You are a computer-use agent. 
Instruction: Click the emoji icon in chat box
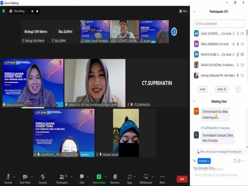point(240,161)
